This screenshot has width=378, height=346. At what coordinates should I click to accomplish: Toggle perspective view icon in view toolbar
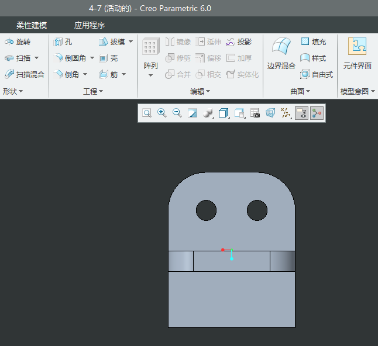tap(270, 113)
